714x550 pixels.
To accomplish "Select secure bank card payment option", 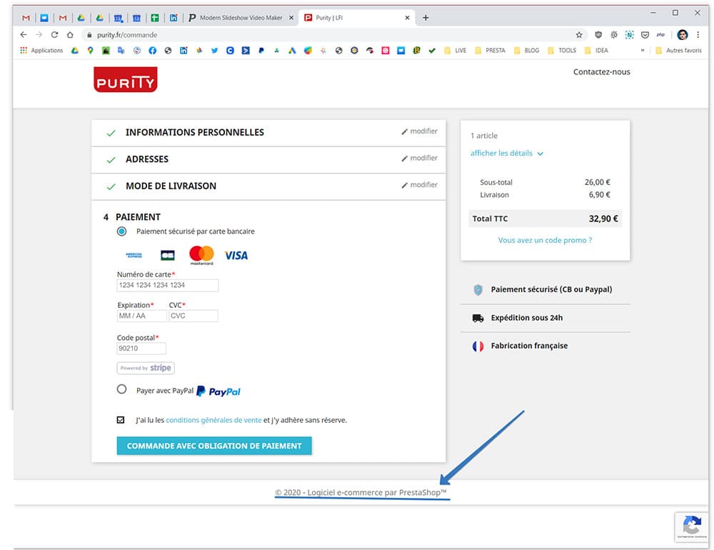I will pos(121,231).
